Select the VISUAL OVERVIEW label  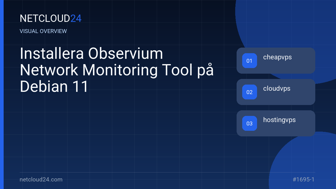click(x=43, y=31)
